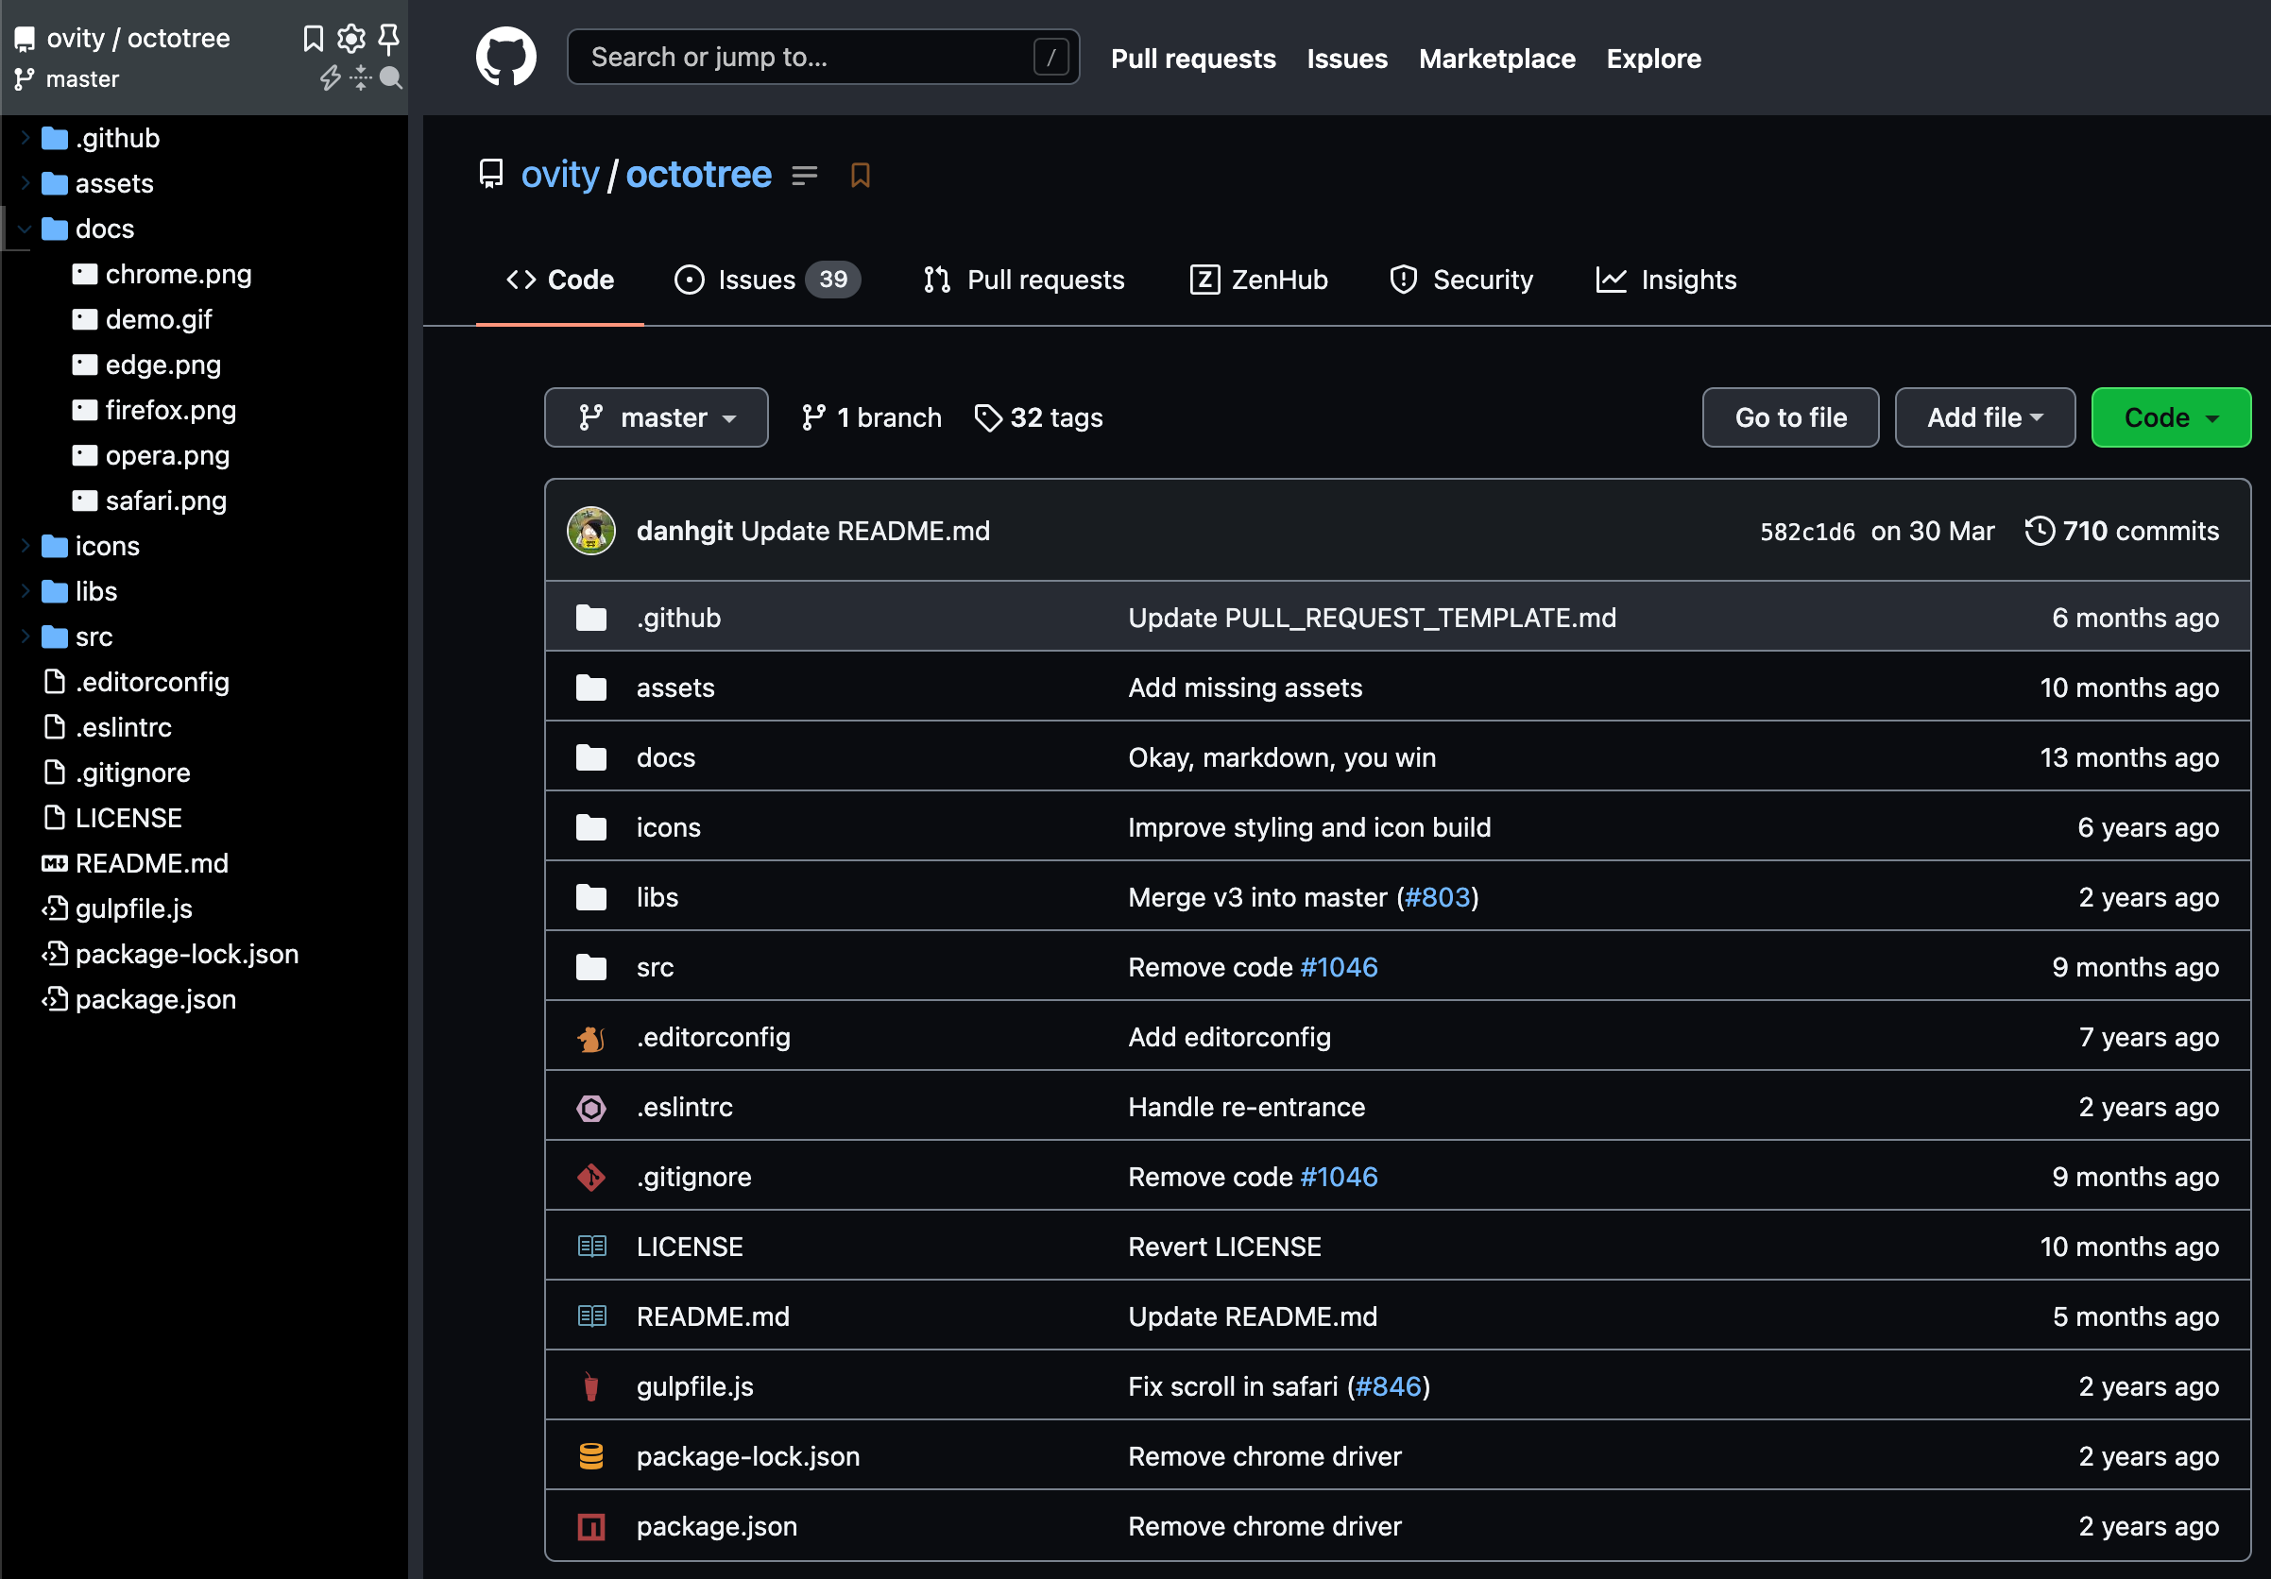Image resolution: width=2271 pixels, height=1579 pixels.
Task: Click the Go to file button
Action: pos(1790,417)
